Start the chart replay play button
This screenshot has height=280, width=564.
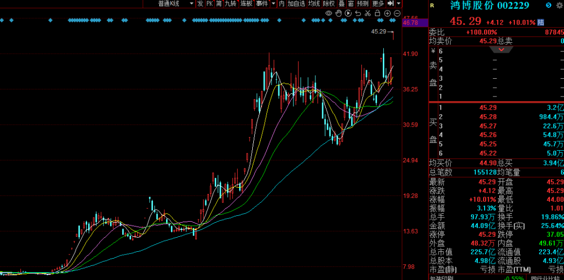coord(348,13)
